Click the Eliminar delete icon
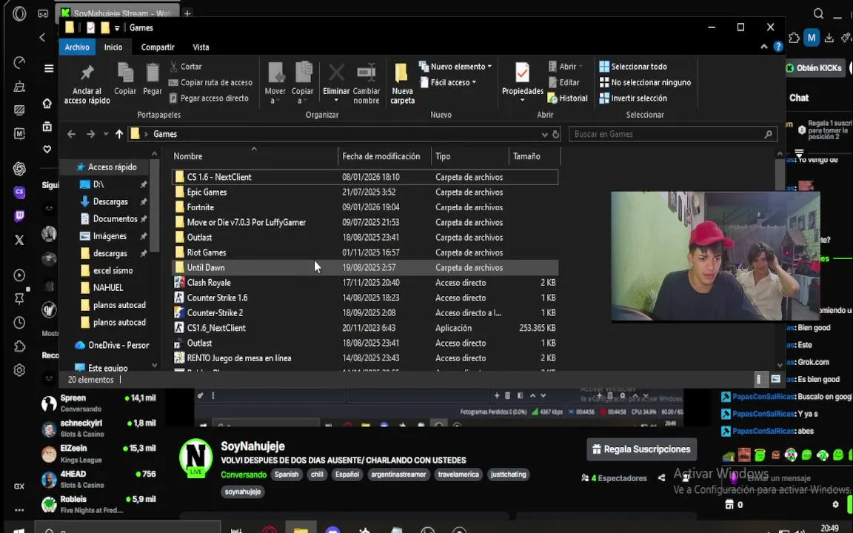The image size is (853, 533). point(336,83)
